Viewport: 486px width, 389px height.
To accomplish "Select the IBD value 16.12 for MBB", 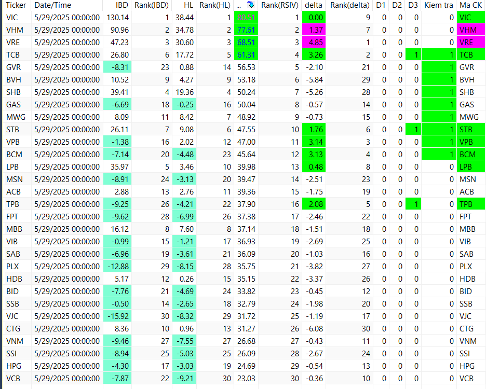I will (x=119, y=229).
